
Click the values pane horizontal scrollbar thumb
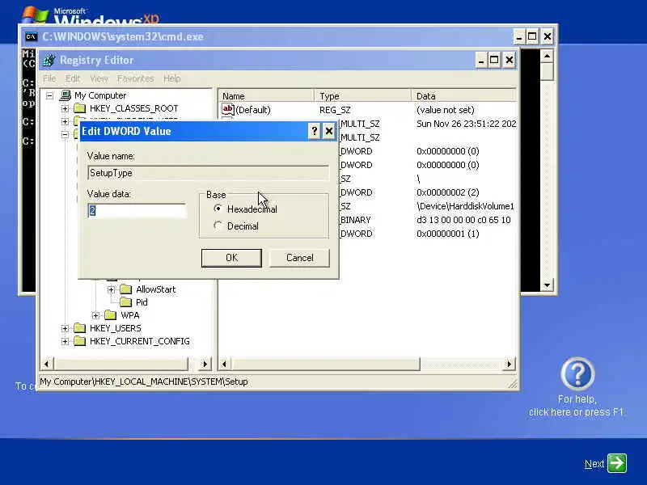(x=326, y=364)
